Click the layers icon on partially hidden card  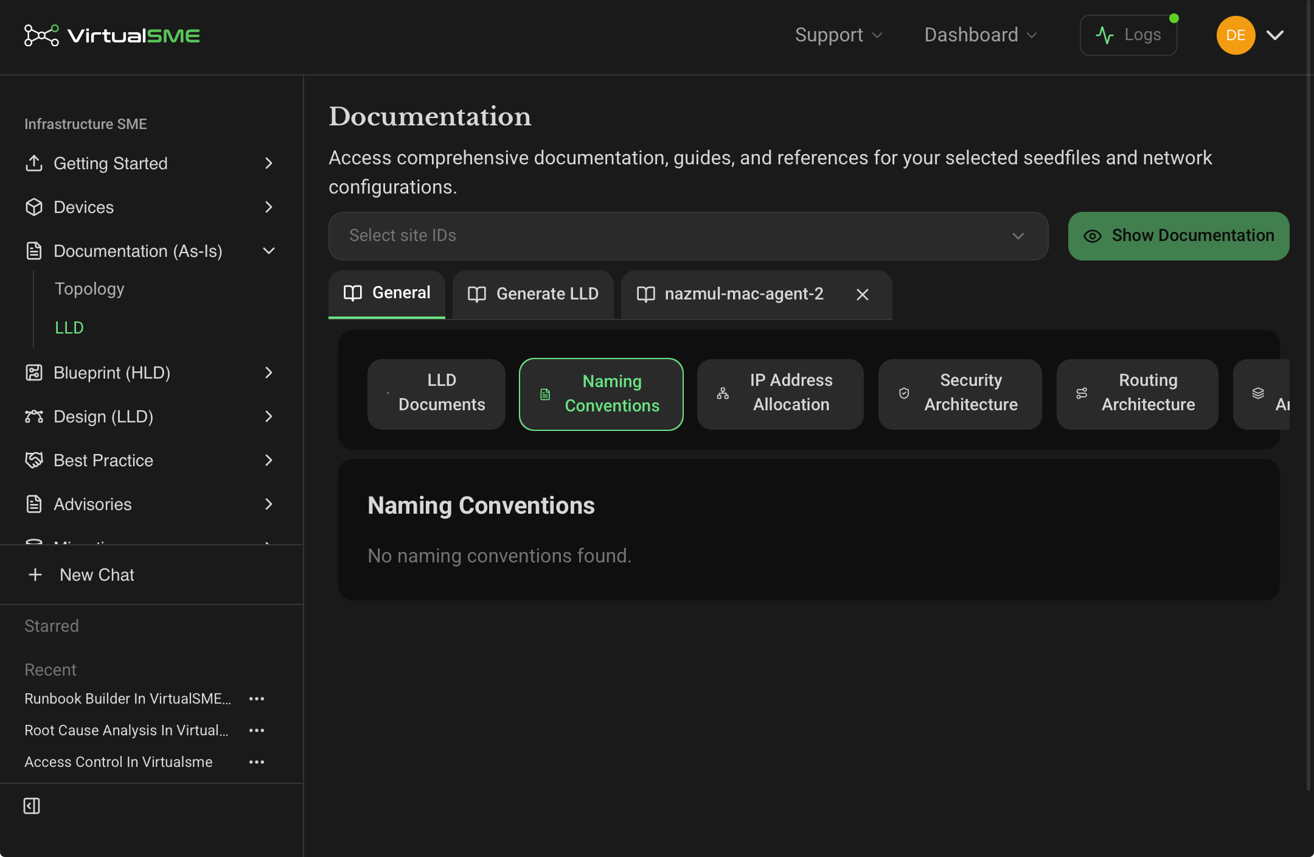click(1258, 393)
